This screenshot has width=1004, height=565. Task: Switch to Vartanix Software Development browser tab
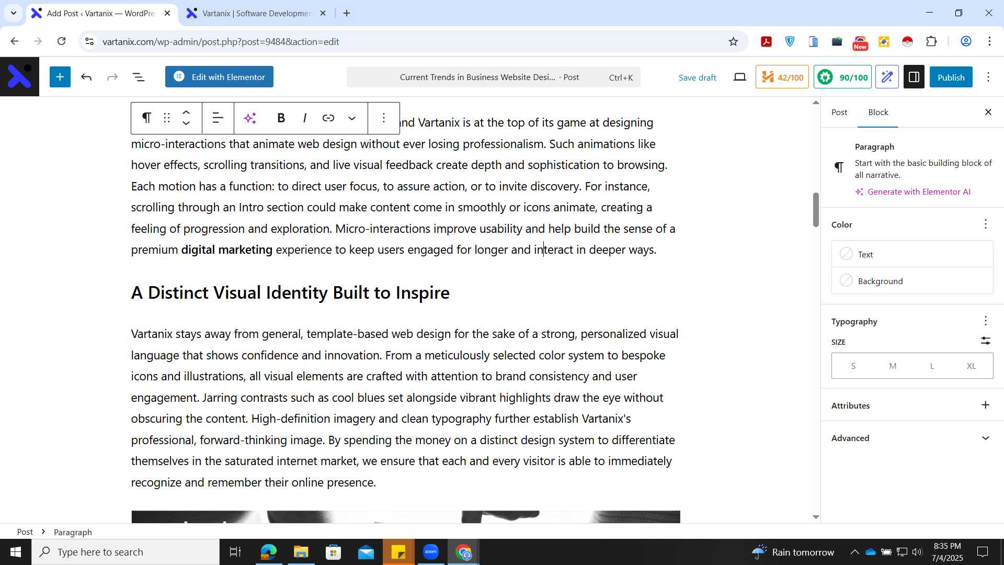tap(256, 14)
